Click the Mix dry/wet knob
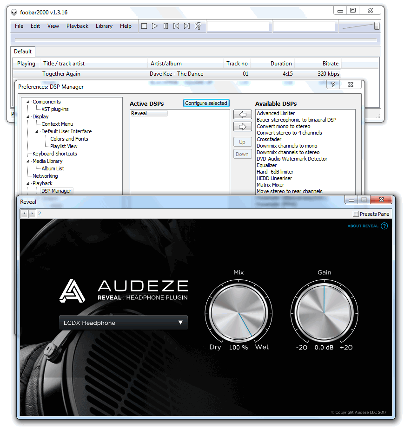 238,313
